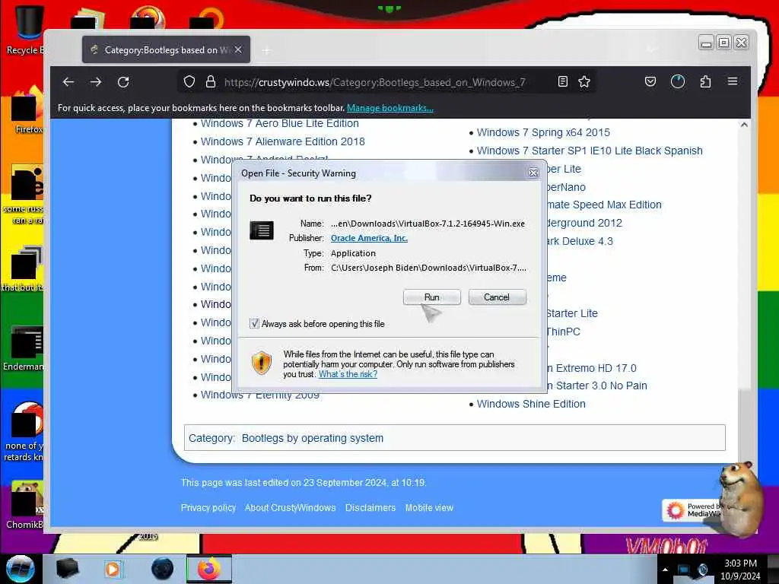The width and height of the screenshot is (779, 584).
Task: Open Windows Shine Edition link
Action: (531, 404)
